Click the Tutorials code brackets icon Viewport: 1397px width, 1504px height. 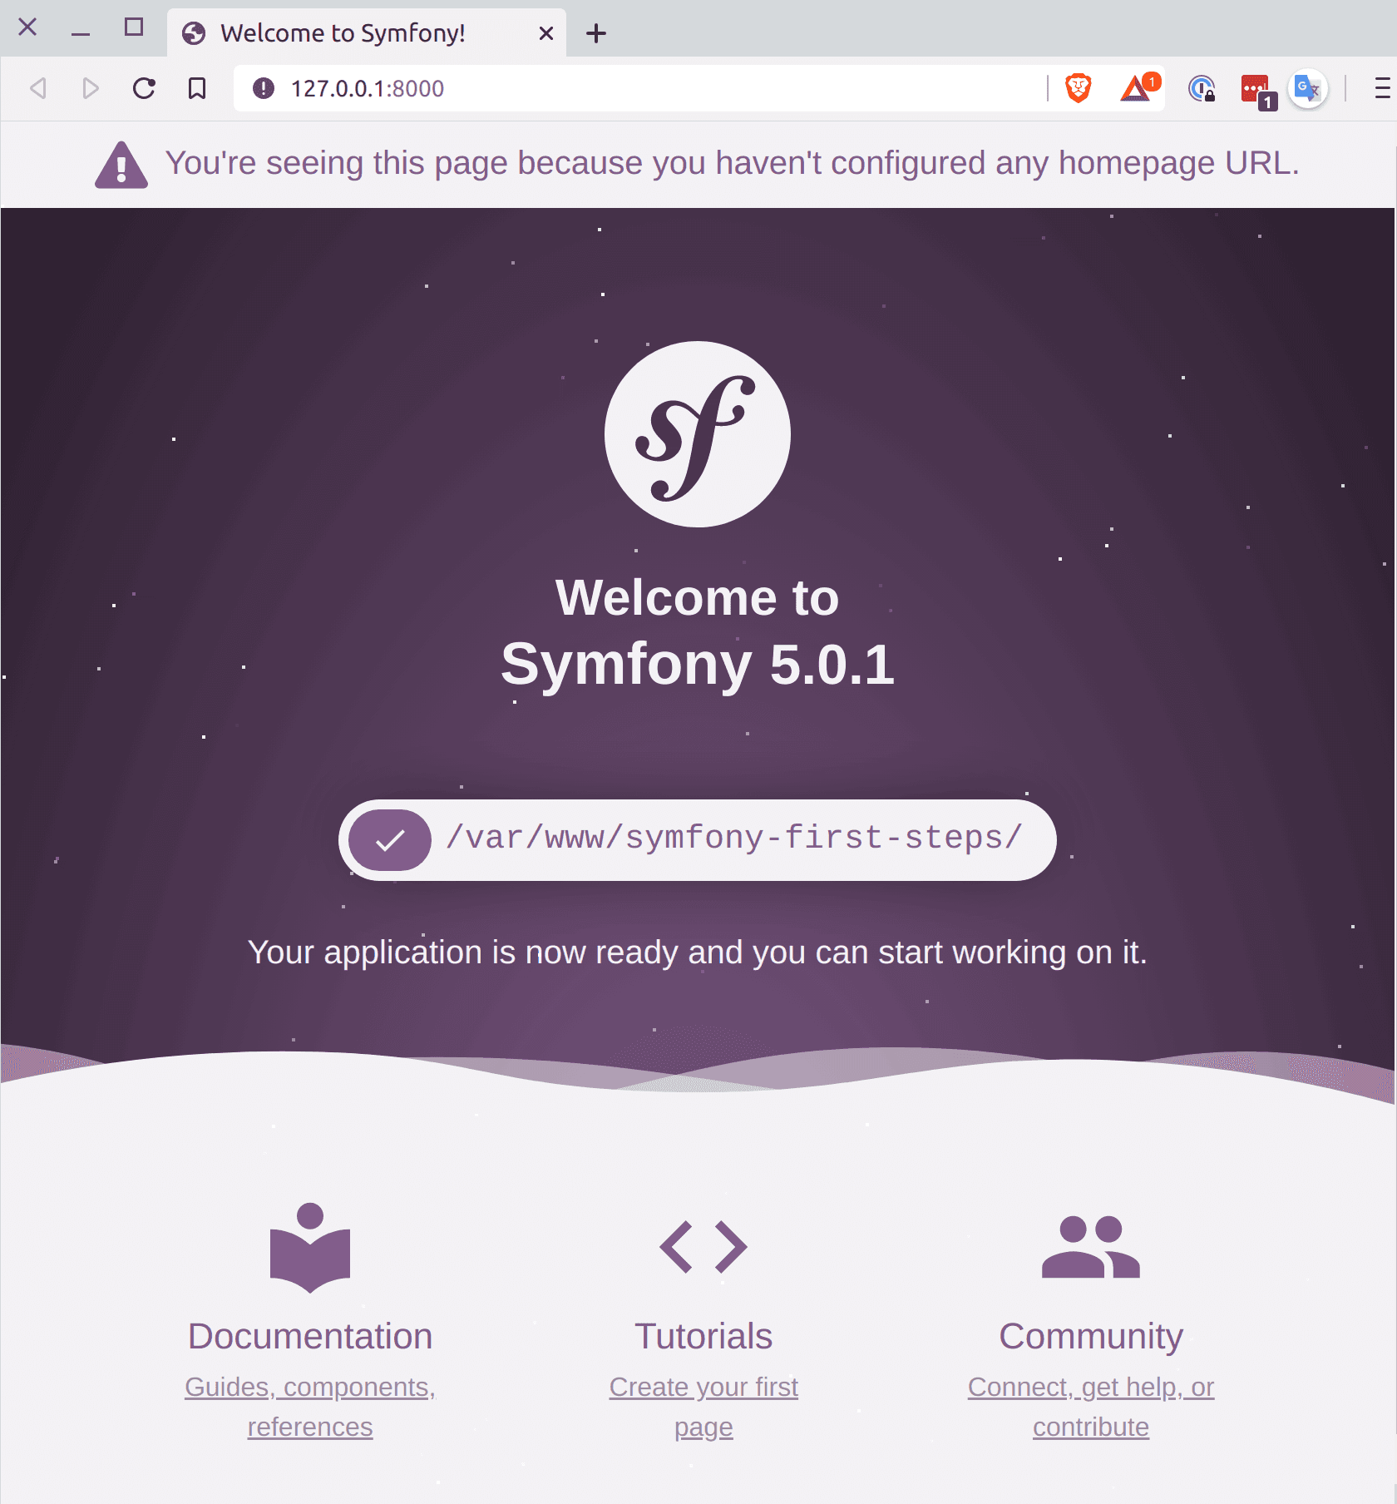click(703, 1247)
